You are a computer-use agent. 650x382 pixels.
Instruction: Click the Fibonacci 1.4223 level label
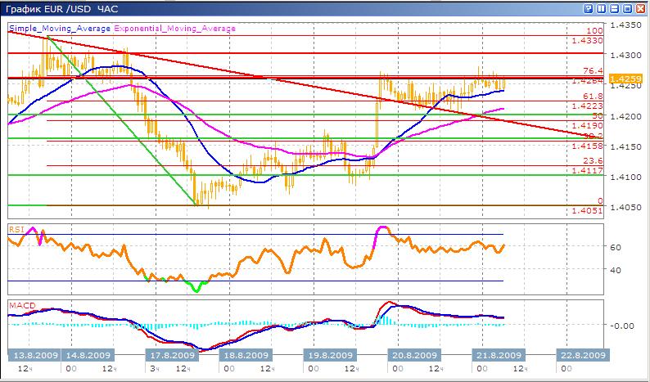point(589,106)
